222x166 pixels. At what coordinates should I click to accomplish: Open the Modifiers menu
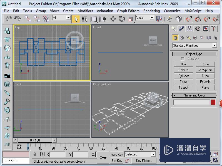coord(85,11)
